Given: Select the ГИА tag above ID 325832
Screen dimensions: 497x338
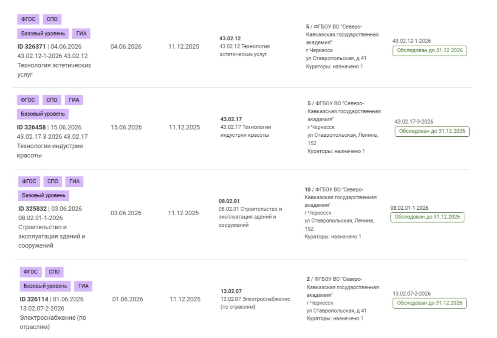Looking at the screenshot, I should [x=74, y=182].
